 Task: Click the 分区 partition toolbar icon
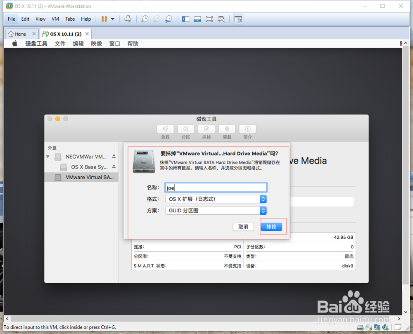[186, 129]
